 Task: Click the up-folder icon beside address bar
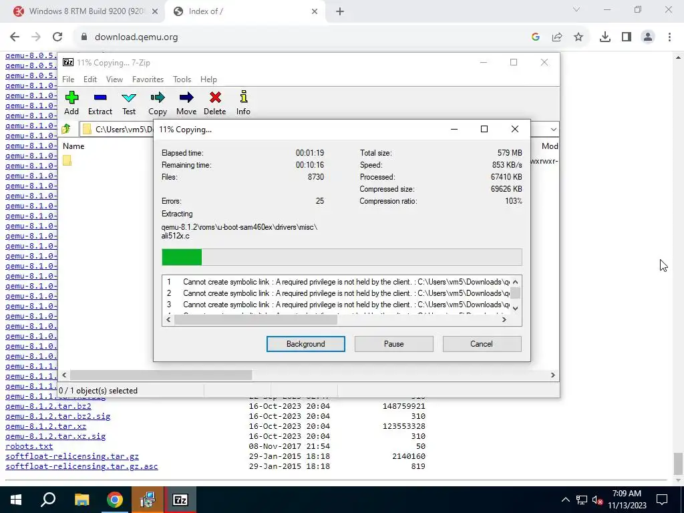66,129
